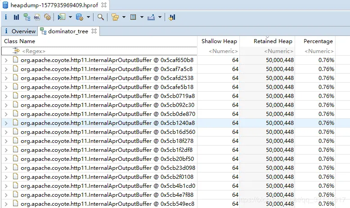Close the heapdump hprof editor tab
The width and height of the screenshot is (350, 208).
pyautogui.click(x=104, y=4)
